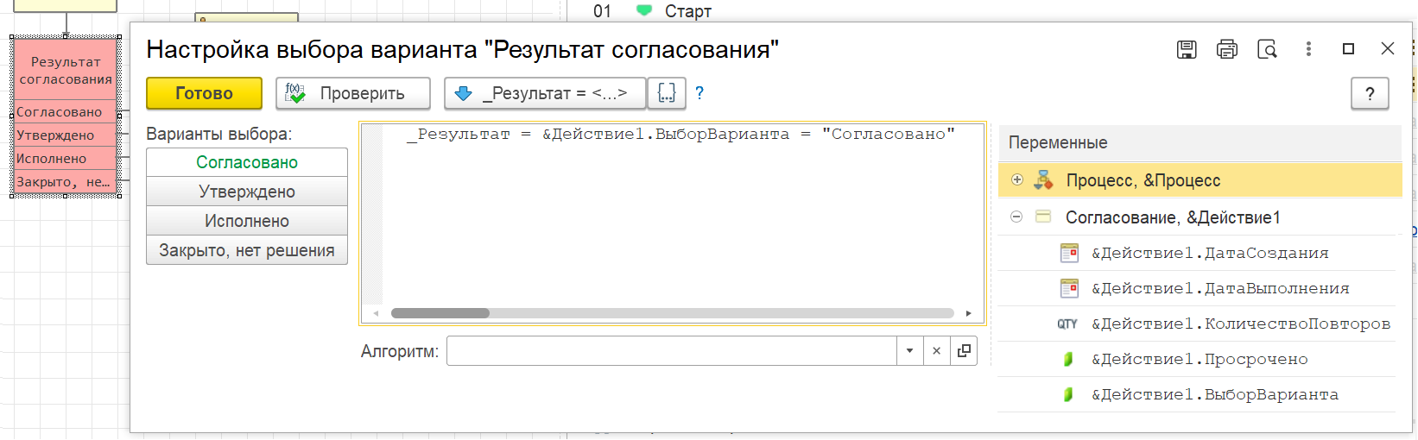Click the yellow Готово button
The width and height of the screenshot is (1418, 440).
click(x=204, y=93)
